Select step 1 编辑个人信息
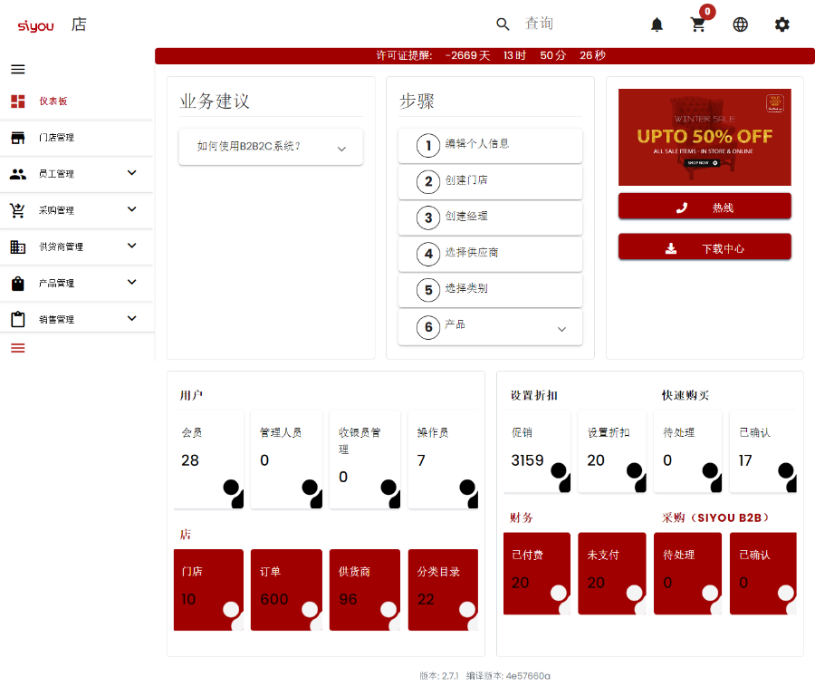Image resolution: width=815 pixels, height=696 pixels. (x=490, y=145)
